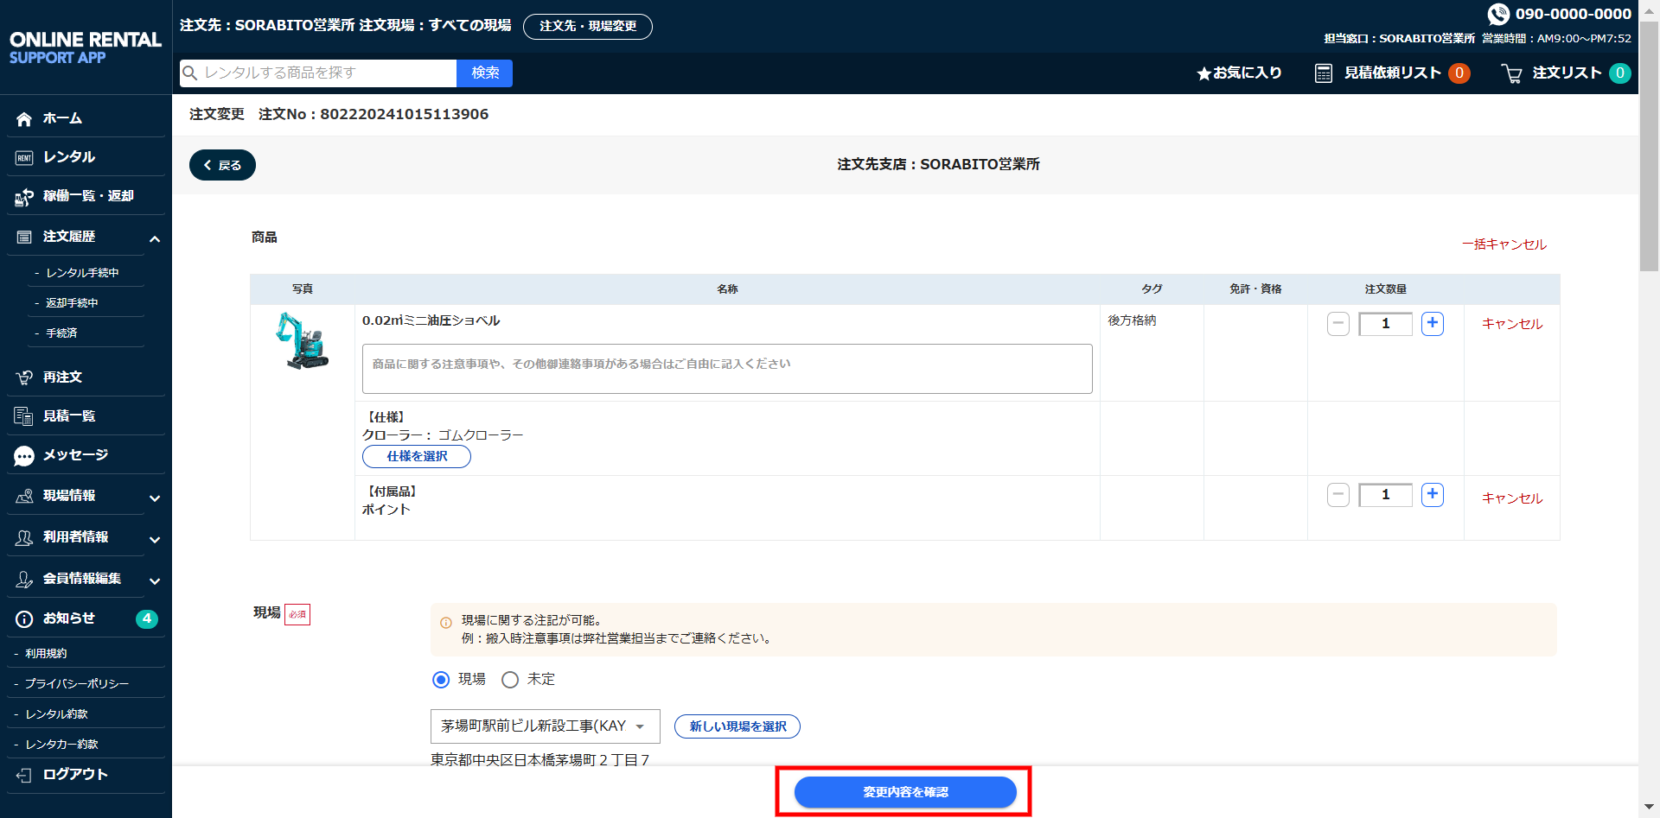1660x818 pixels.
Task: Click the favorites star icon
Action: [1203, 73]
